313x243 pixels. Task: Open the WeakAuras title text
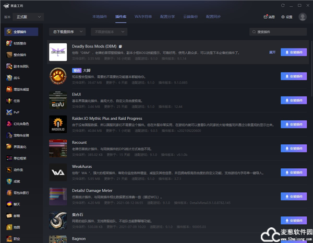point(82,166)
